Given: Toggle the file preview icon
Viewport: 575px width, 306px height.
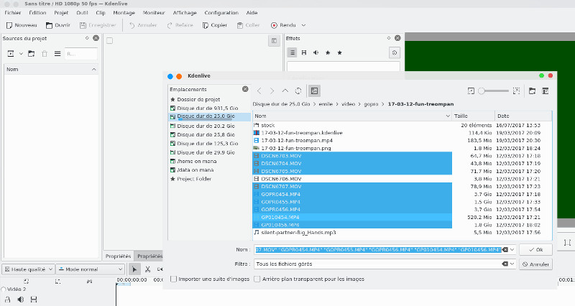Looking at the screenshot, I should (x=314, y=91).
